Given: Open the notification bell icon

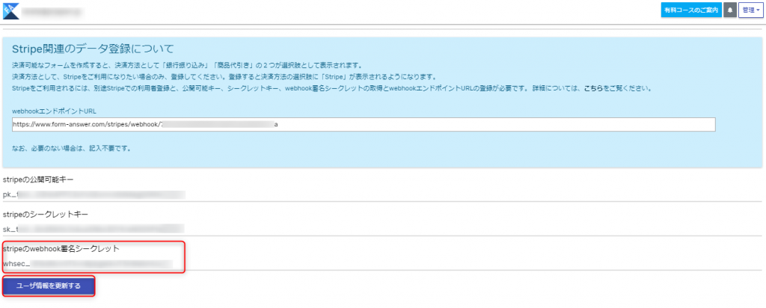Looking at the screenshot, I should [730, 10].
